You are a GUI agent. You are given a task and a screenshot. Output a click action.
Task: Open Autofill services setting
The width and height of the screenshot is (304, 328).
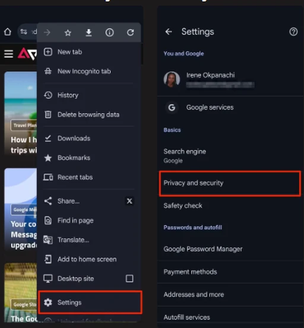(x=230, y=317)
